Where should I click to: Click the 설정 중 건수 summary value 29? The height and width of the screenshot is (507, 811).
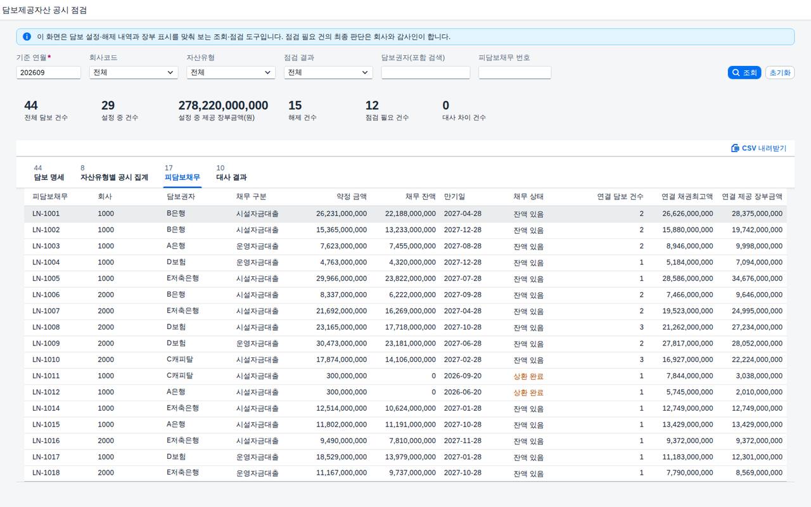(108, 106)
